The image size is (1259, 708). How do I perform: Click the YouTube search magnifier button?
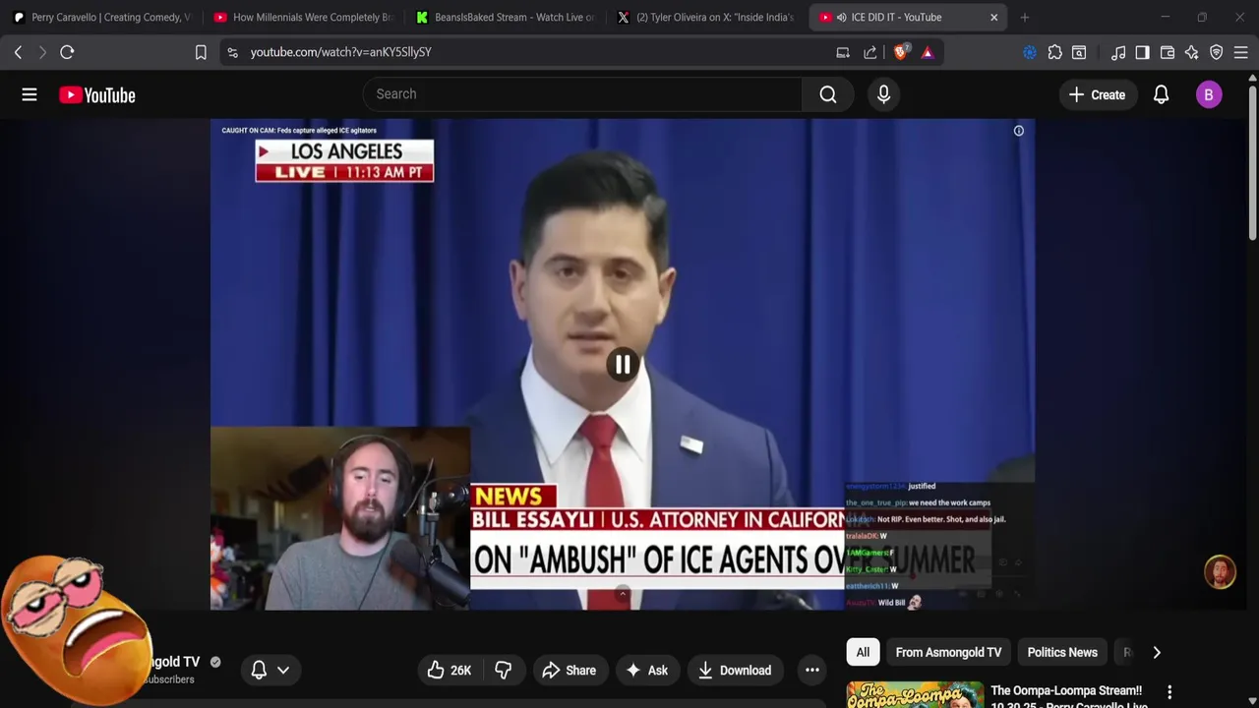click(x=828, y=94)
